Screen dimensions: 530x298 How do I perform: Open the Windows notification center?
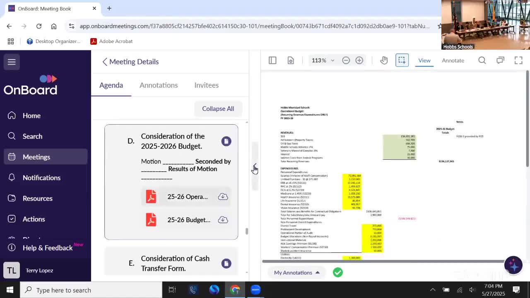pos(516,290)
